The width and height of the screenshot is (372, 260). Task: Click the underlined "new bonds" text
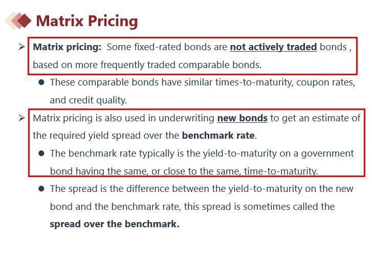point(242,118)
